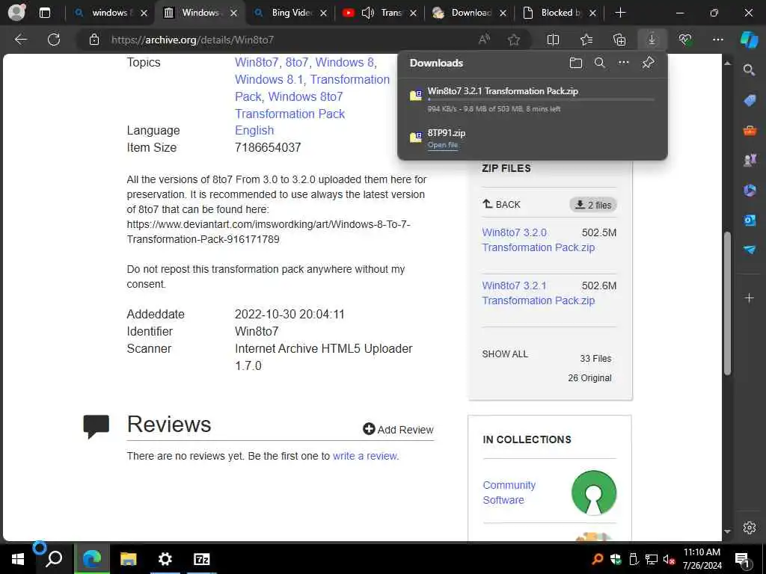The height and width of the screenshot is (574, 766).
Task: Open downloads folder from Downloads panel
Action: pos(575,63)
